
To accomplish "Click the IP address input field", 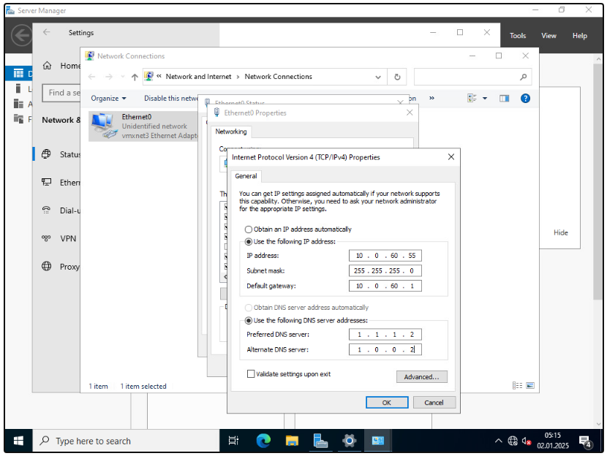I will pos(385,256).
